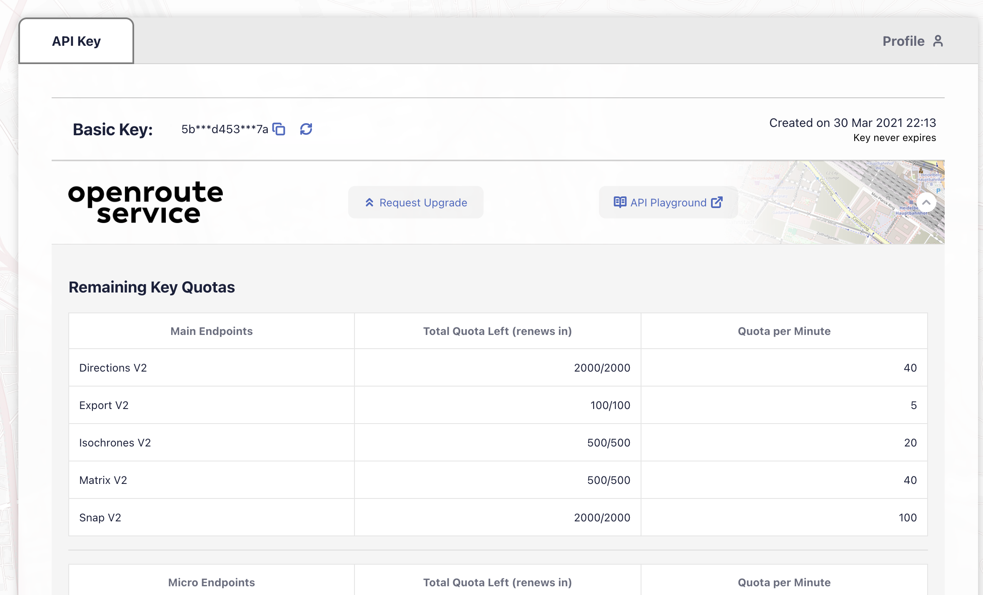Click Matrix V2 per-minute value 40
Viewport: 983px width, 595px height.
click(911, 480)
